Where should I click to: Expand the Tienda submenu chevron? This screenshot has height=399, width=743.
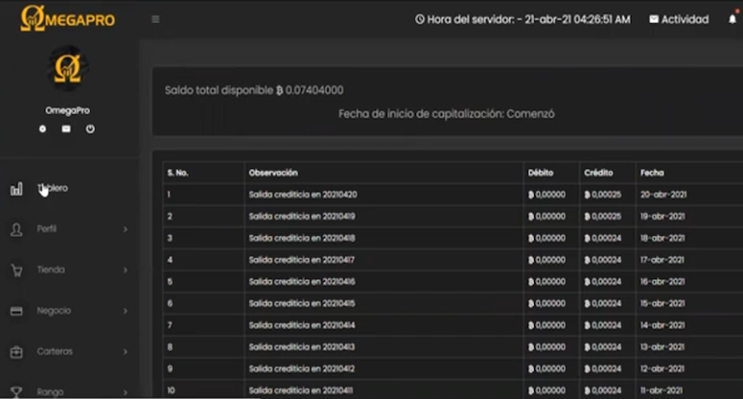(x=126, y=271)
